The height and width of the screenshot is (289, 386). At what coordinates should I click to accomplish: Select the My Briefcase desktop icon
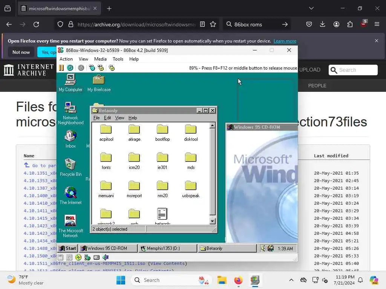(x=99, y=83)
